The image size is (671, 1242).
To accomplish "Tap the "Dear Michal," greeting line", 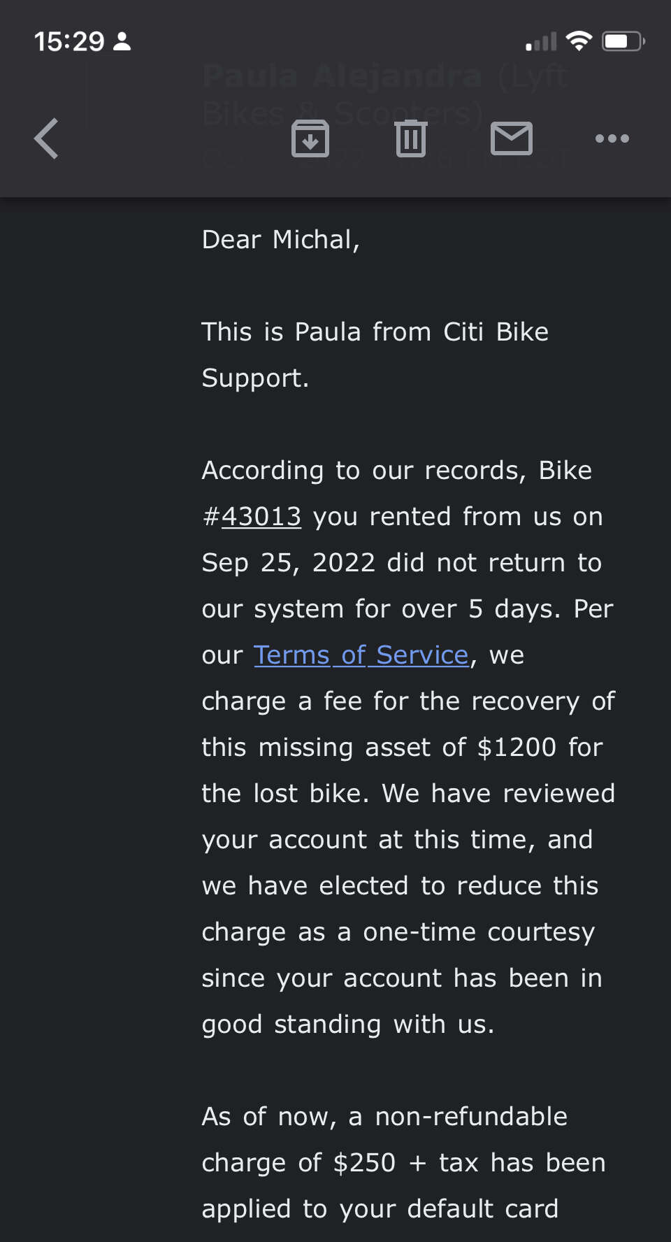I will coord(281,240).
